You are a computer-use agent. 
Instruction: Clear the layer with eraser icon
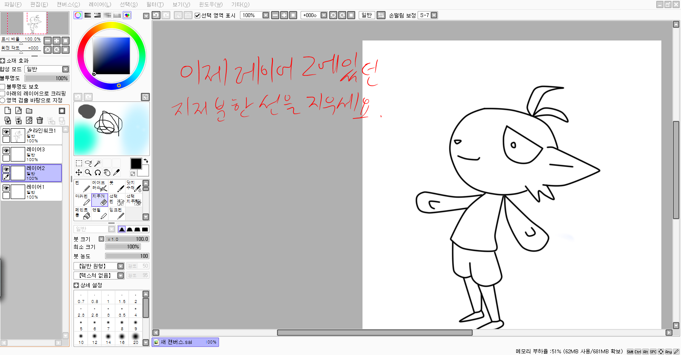tap(29, 121)
